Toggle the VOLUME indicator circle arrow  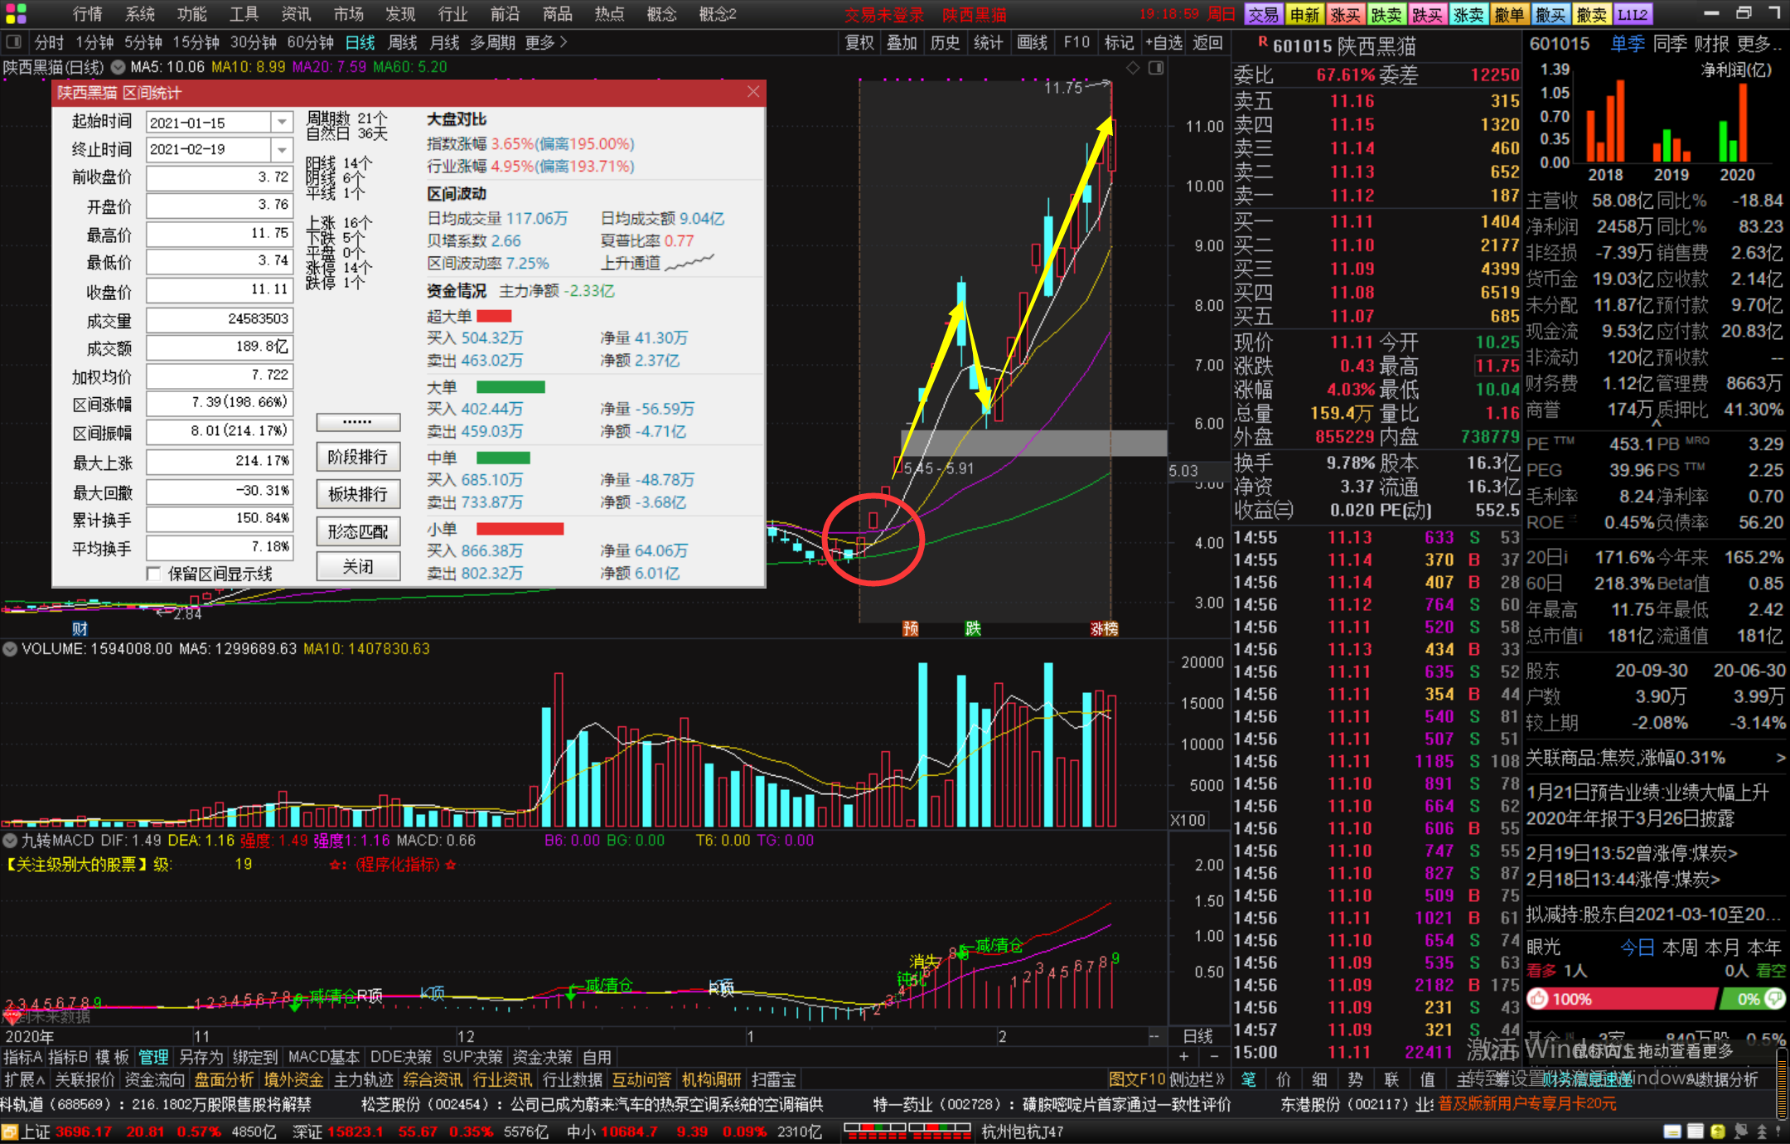(10, 648)
